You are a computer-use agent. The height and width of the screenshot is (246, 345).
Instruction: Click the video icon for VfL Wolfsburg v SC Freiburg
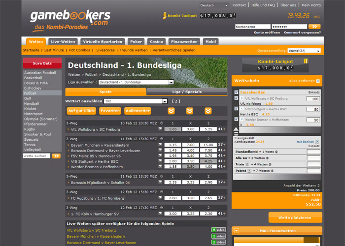tap(218, 230)
